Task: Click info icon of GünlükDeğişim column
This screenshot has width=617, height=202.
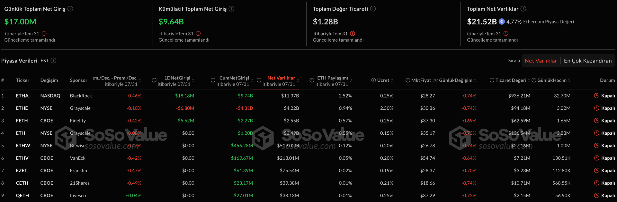Action: click(x=436, y=80)
